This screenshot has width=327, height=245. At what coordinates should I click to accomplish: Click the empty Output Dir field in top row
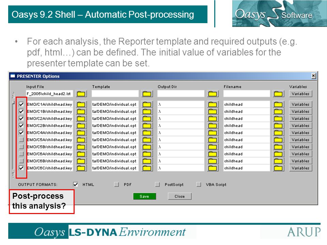point(181,94)
